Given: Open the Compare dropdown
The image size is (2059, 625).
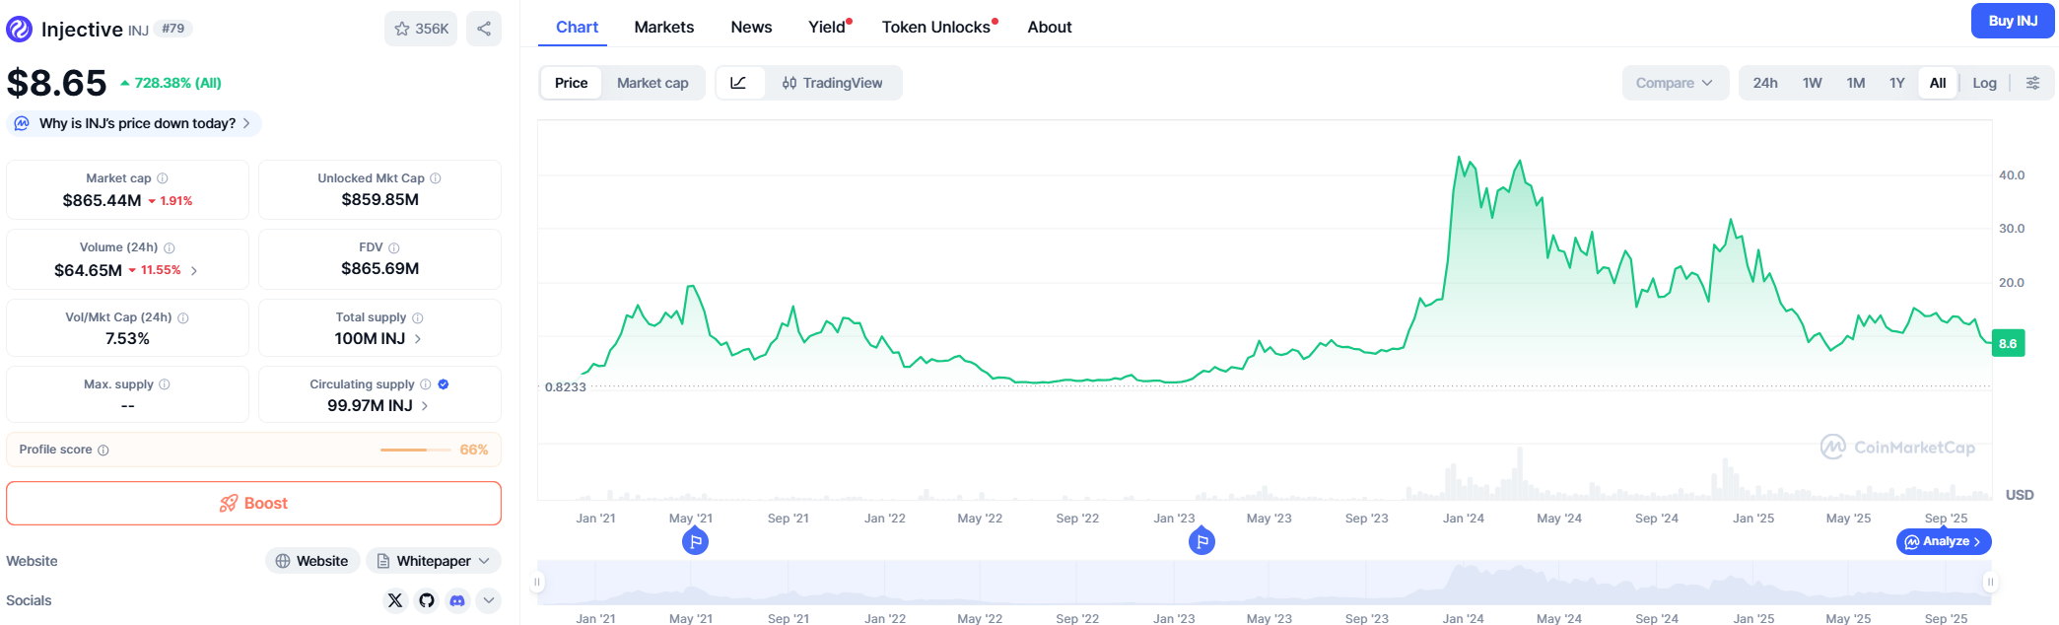Looking at the screenshot, I should [x=1675, y=83].
